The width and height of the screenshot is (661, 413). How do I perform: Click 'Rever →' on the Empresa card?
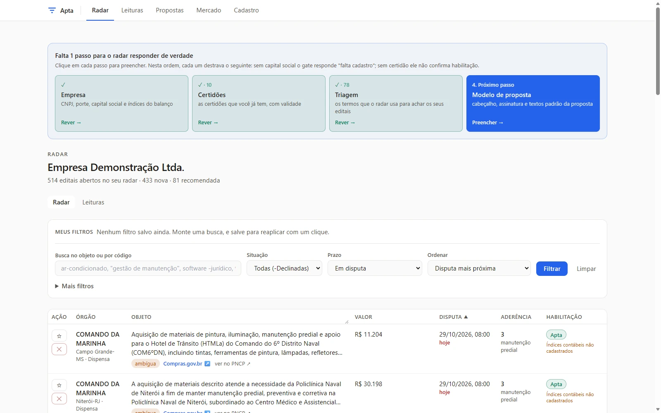71,123
